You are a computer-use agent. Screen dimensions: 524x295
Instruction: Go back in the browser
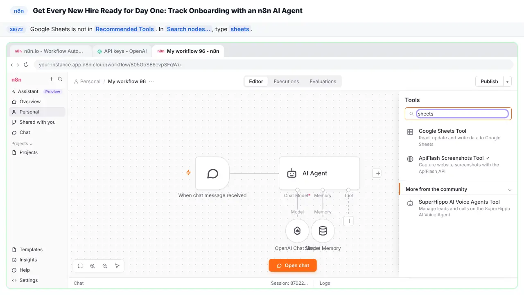[12, 65]
